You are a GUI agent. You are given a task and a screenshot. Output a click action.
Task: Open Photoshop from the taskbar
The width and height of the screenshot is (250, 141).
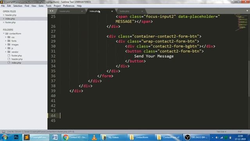[x=16, y=137]
